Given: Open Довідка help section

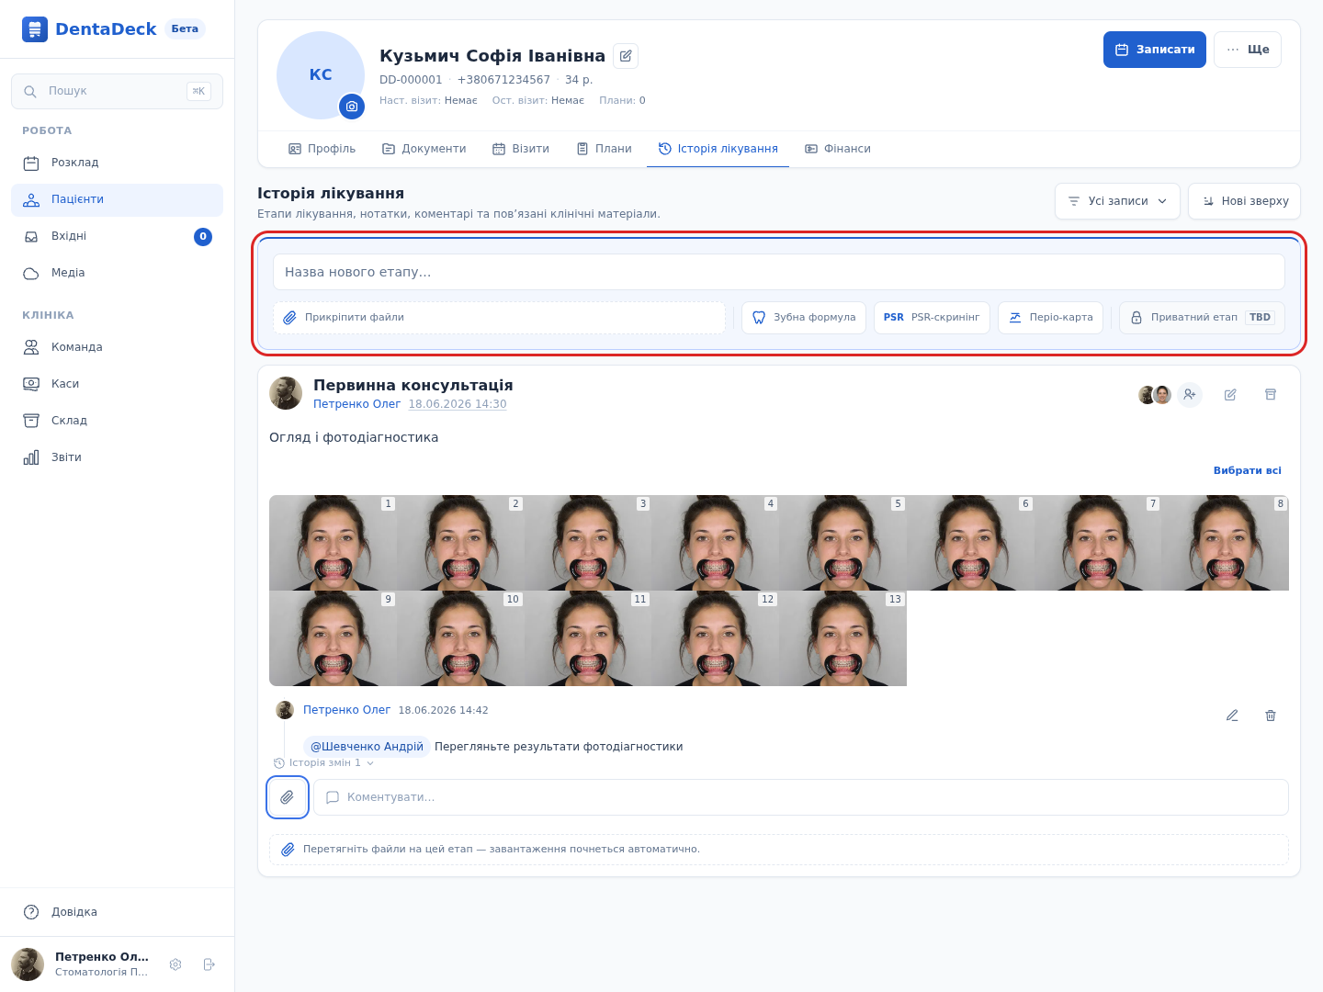Looking at the screenshot, I should click(x=117, y=912).
